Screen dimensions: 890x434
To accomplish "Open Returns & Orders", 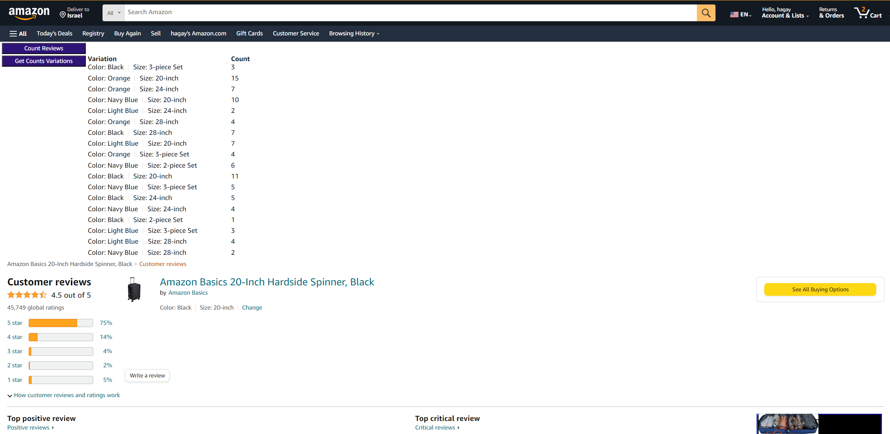I will [831, 13].
